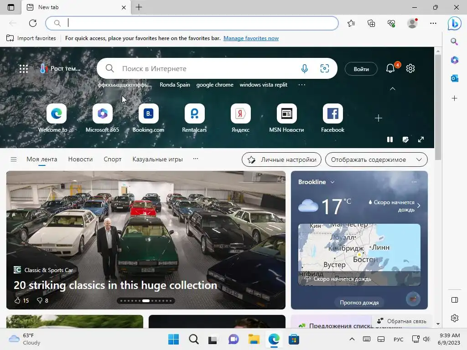Refresh the page with the reload icon
Viewport: 467px width, 350px height.
pos(33,23)
